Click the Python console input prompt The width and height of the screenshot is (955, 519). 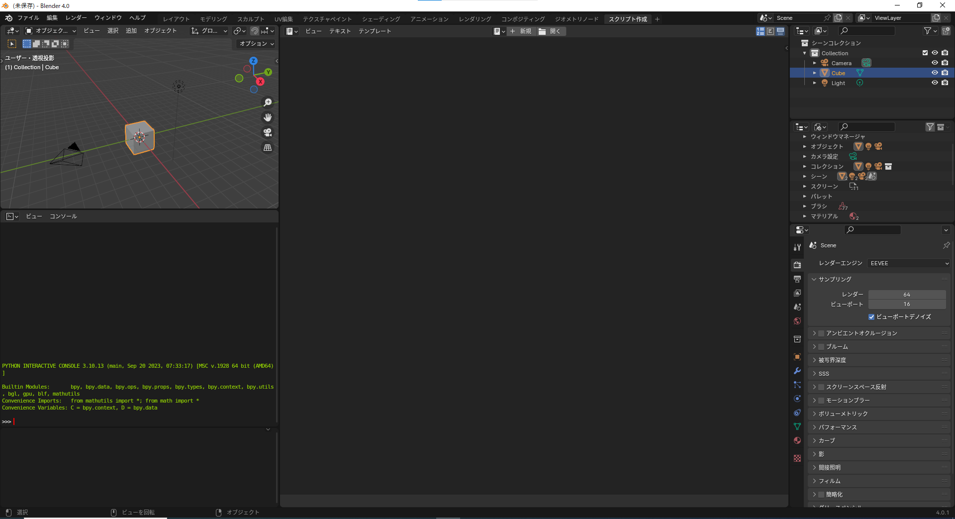[x=50, y=421]
